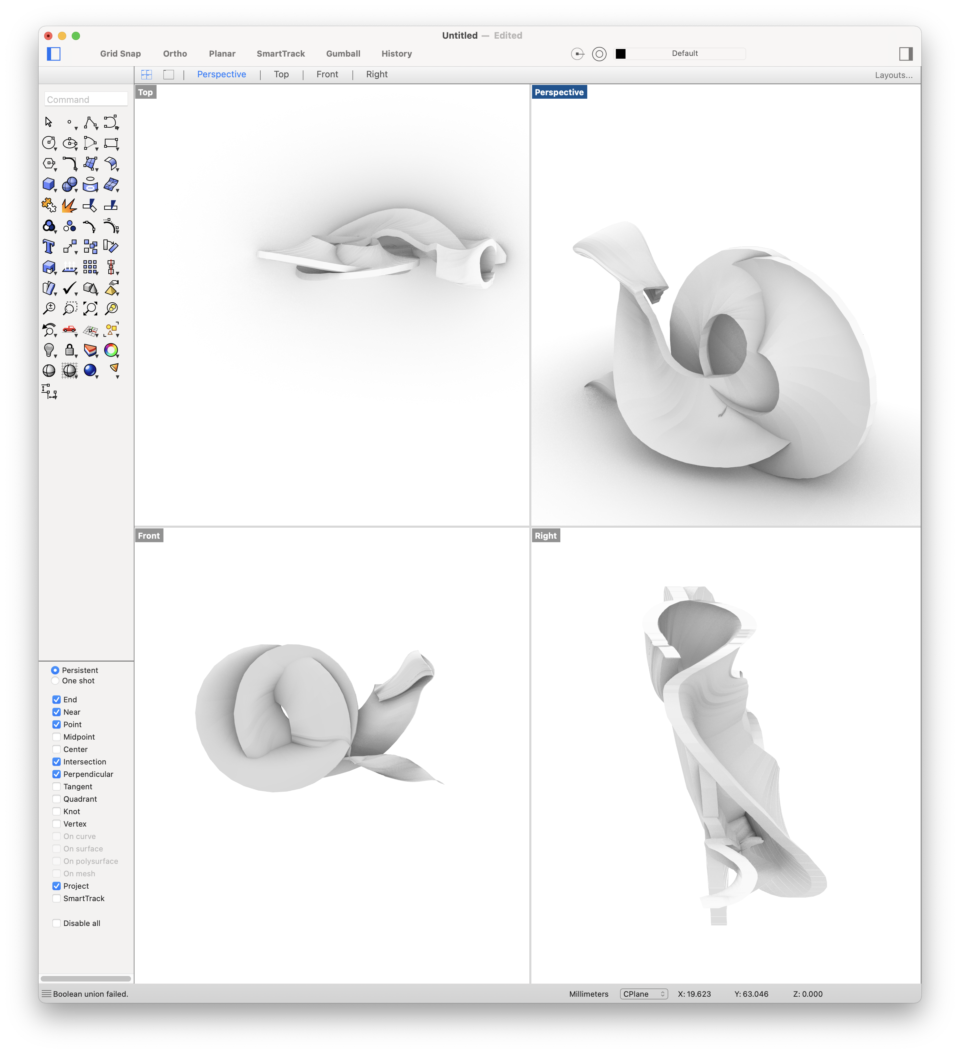
Task: Switch to the Top viewport tab
Action: [281, 74]
